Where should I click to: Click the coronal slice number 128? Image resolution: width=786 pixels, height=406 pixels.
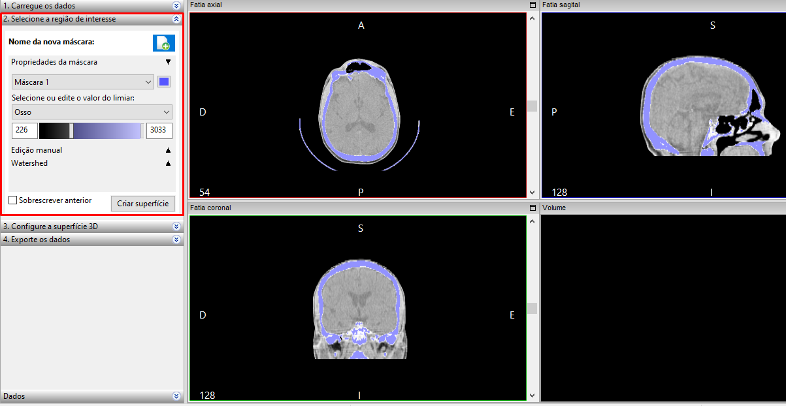pos(207,395)
